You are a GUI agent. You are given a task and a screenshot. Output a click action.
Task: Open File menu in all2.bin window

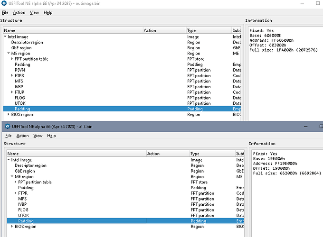point(9,136)
